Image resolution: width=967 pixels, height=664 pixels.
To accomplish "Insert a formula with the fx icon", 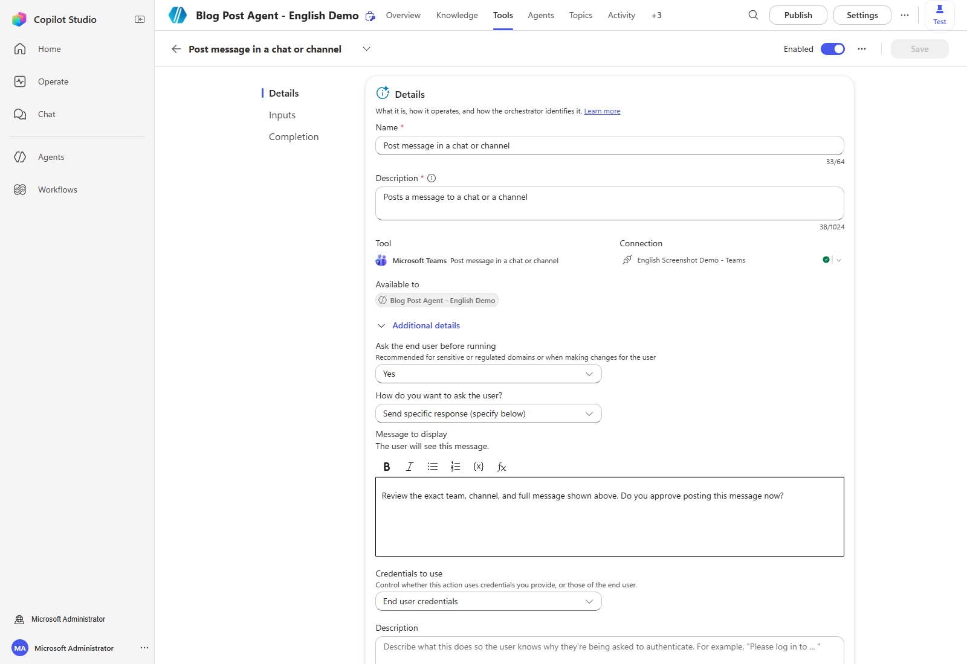I will tap(502, 467).
